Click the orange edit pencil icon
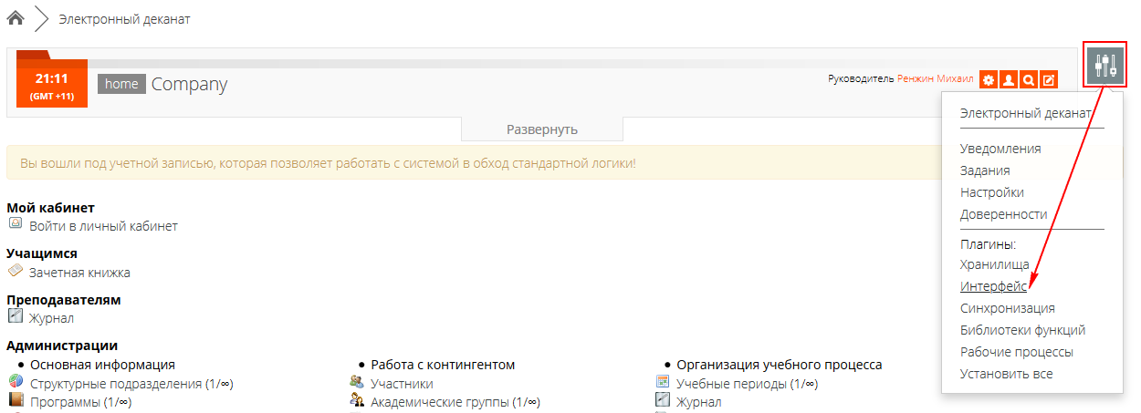The height and width of the screenshot is (413, 1141). click(x=1049, y=80)
